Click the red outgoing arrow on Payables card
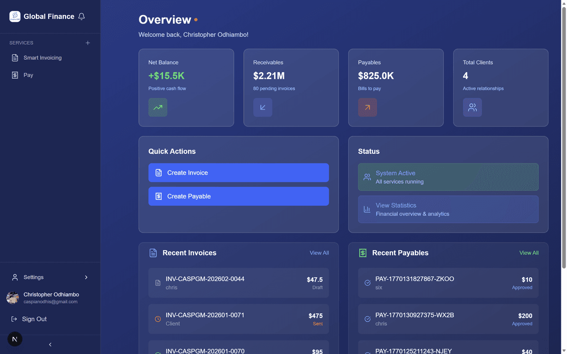Image resolution: width=567 pixels, height=354 pixels. [368, 107]
